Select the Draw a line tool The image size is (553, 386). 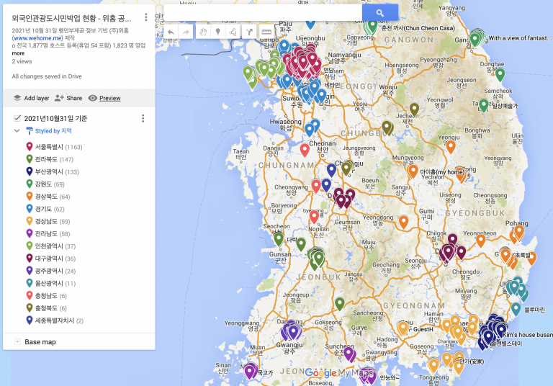[233, 32]
